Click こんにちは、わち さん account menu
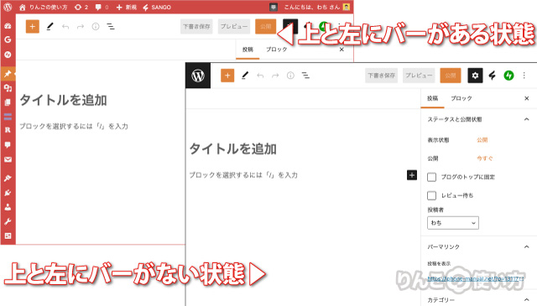 [316, 8]
